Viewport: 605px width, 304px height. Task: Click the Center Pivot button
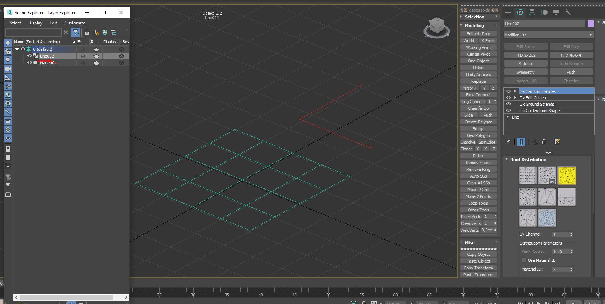478,54
